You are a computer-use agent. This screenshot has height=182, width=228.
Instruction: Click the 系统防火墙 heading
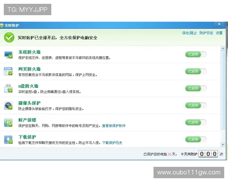click(29, 52)
